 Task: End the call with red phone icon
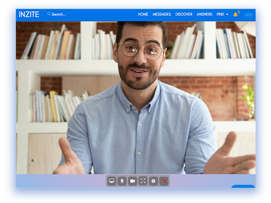(164, 181)
